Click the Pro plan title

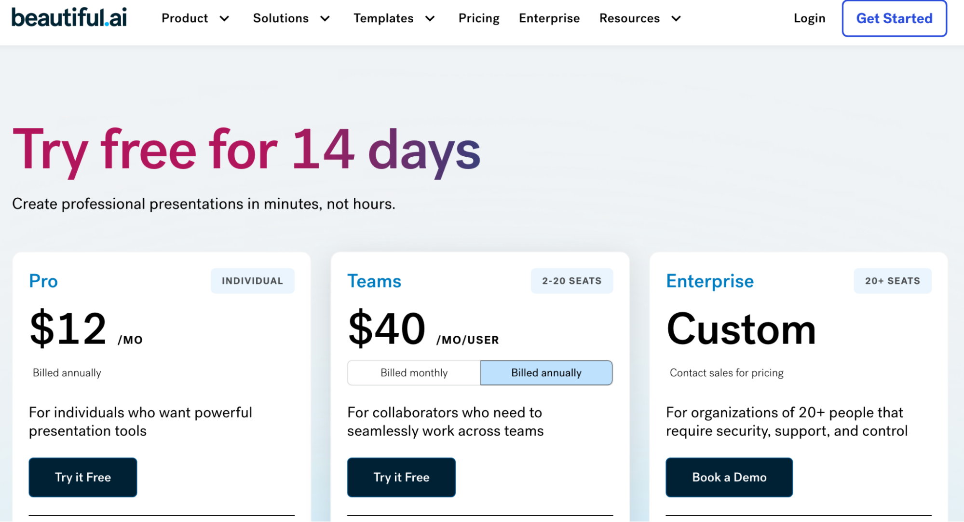coord(43,281)
